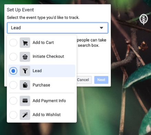Click the funnel icon for Lead

pos(25,71)
